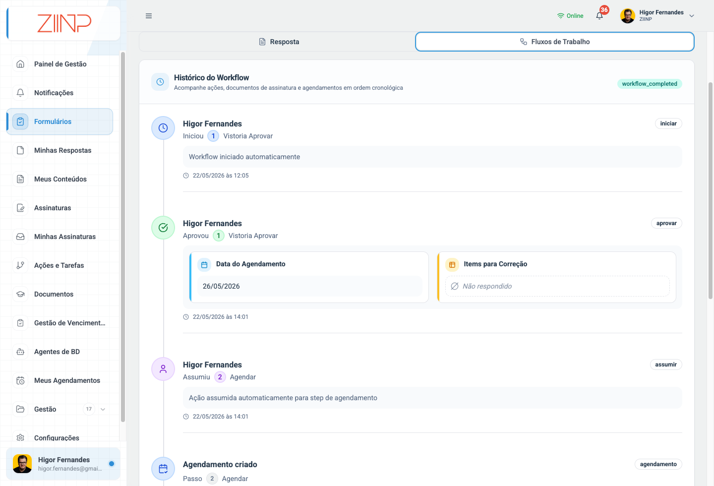This screenshot has height=486, width=714.
Task: Expand the Gestão submenu chevron
Action: 103,409
